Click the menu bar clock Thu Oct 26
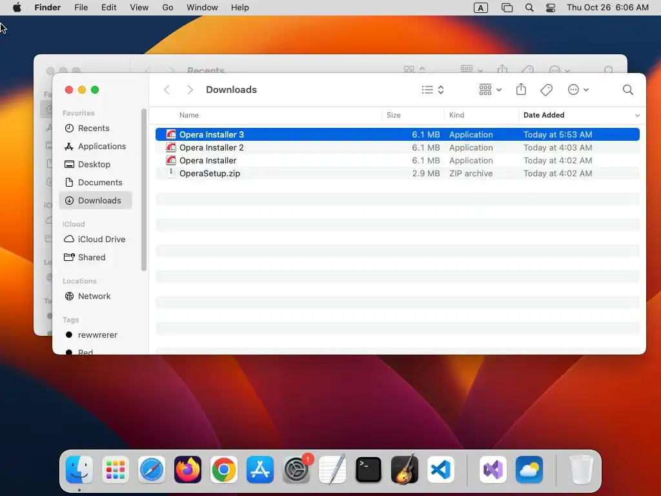 coord(607,8)
